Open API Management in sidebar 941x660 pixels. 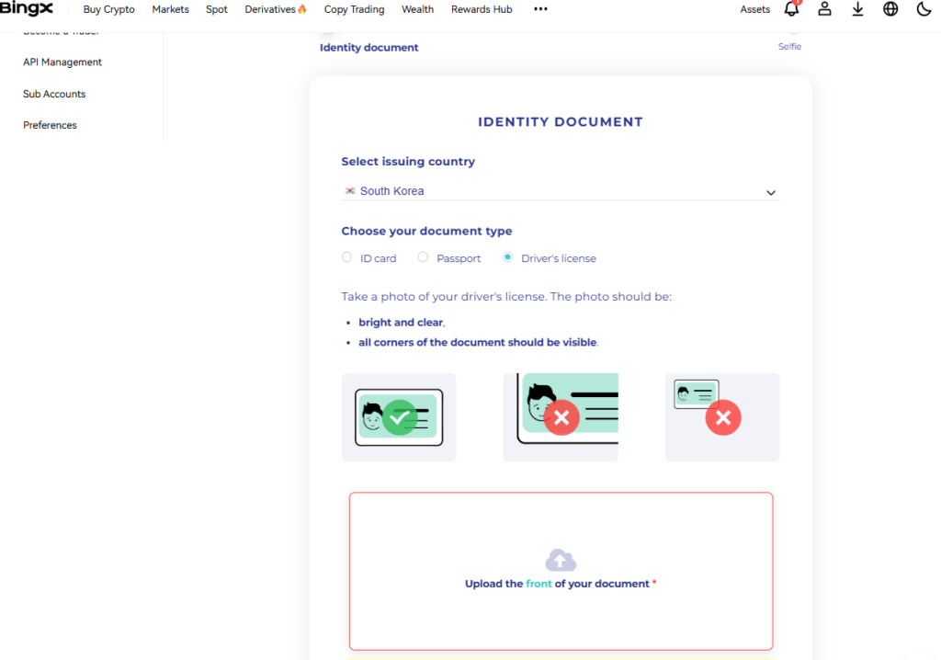tap(62, 62)
